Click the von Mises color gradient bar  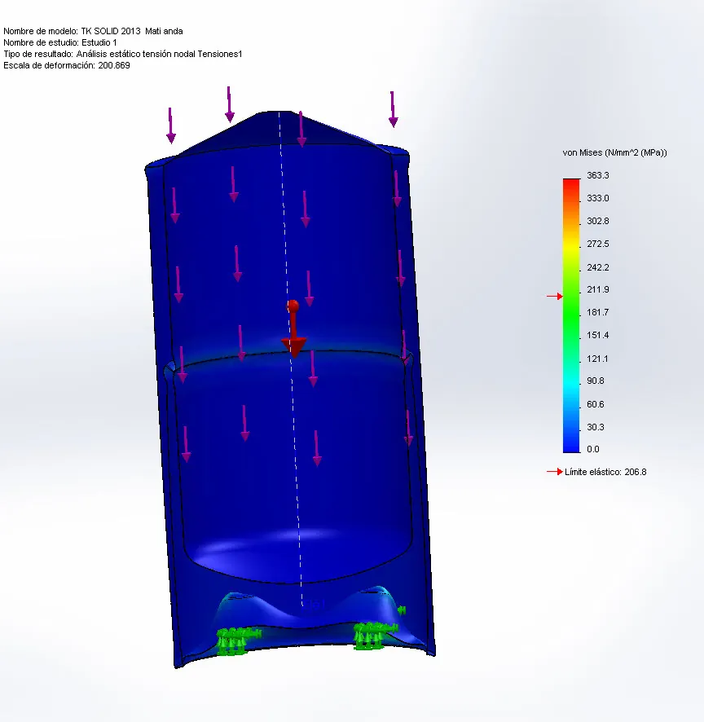571,316
